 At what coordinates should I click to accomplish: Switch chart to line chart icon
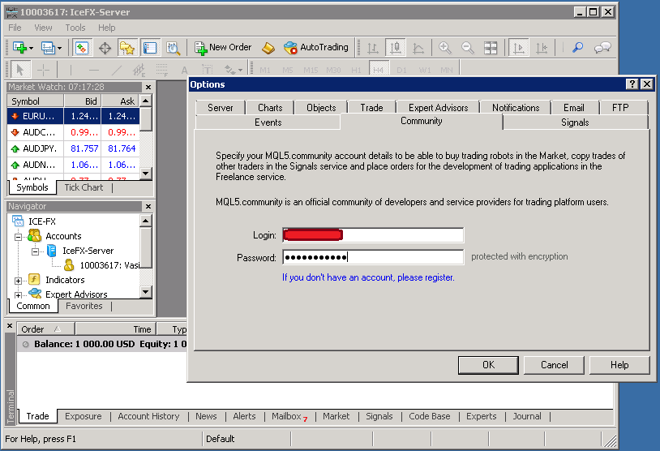[x=418, y=48]
